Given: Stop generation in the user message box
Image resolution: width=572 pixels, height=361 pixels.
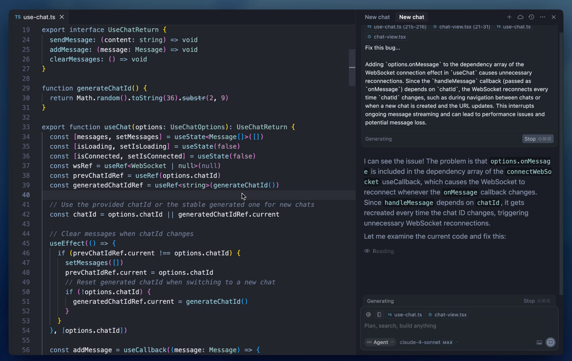Looking at the screenshot, I should [x=538, y=139].
